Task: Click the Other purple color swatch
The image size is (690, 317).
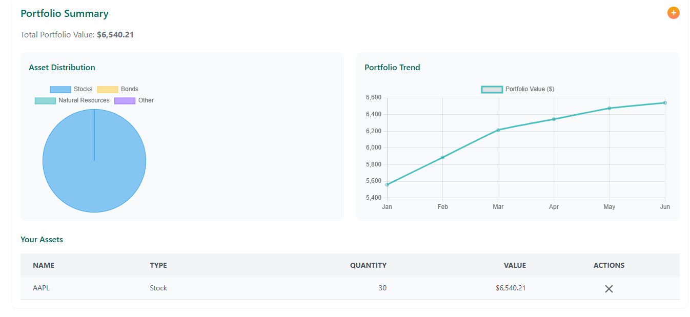Action: coord(125,100)
